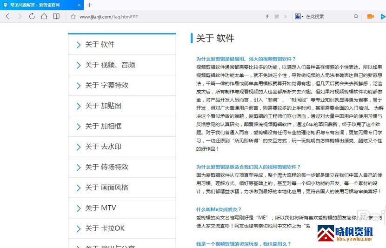Click the magnifier search icon

tap(356, 16)
